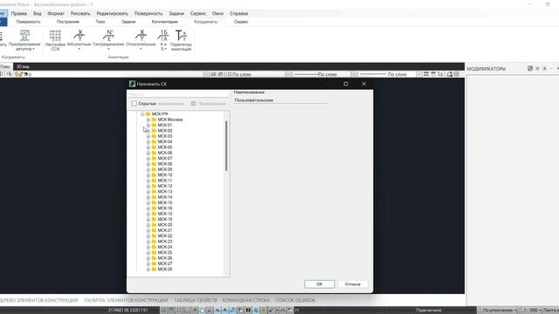Open the coordinate grid settings tool
The image size is (559, 314).
(55, 40)
